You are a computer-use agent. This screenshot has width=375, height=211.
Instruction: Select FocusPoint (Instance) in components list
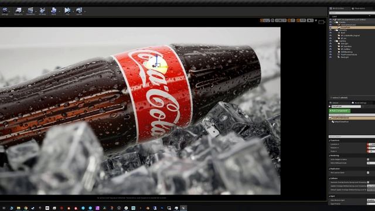[352, 118]
